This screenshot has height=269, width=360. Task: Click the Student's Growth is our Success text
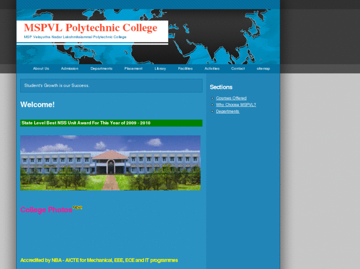[57, 85]
